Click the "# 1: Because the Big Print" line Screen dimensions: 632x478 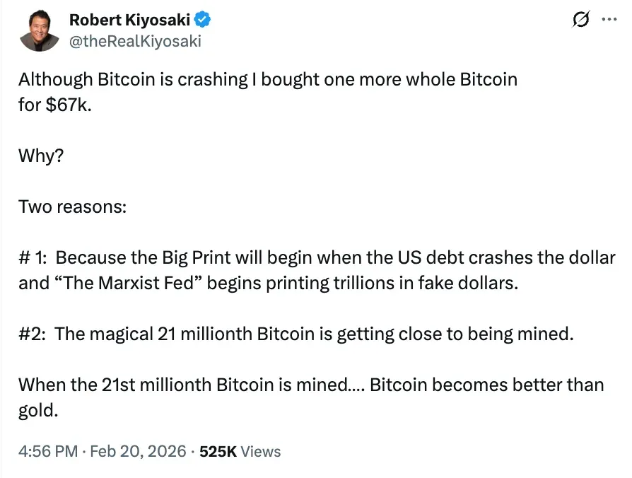(x=317, y=257)
